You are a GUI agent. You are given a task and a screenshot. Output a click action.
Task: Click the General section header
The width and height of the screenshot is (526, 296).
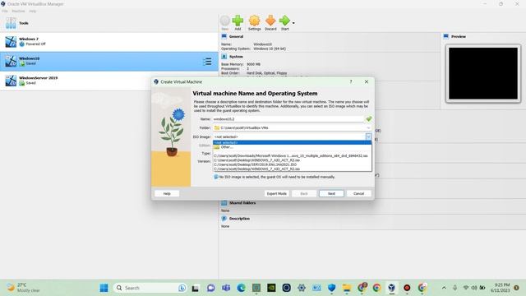[x=236, y=36]
